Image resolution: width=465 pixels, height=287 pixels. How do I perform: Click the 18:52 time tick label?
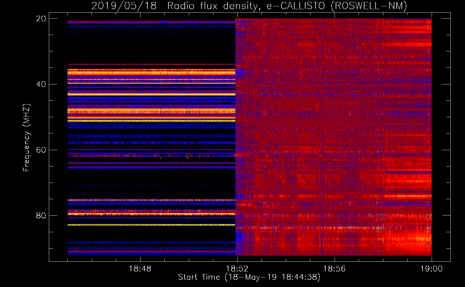pyautogui.click(x=237, y=269)
